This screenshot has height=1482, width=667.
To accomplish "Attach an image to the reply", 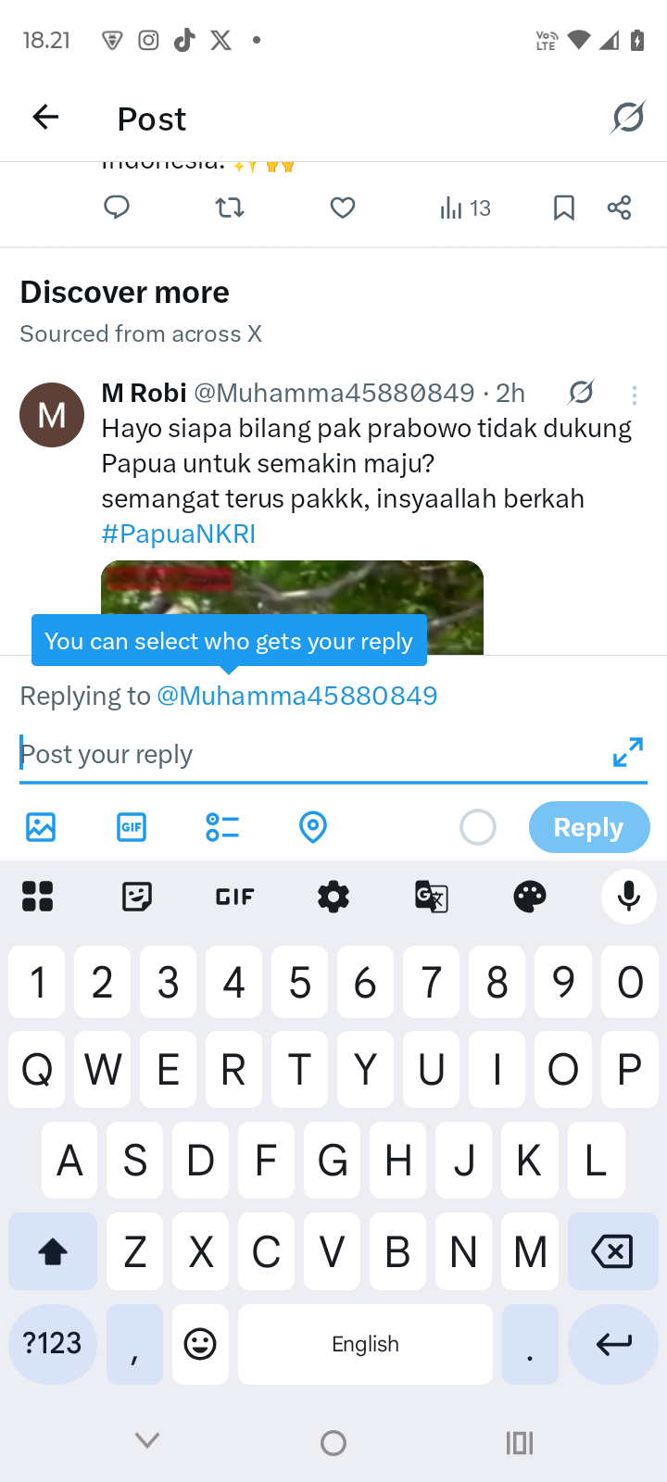I will (x=41, y=826).
